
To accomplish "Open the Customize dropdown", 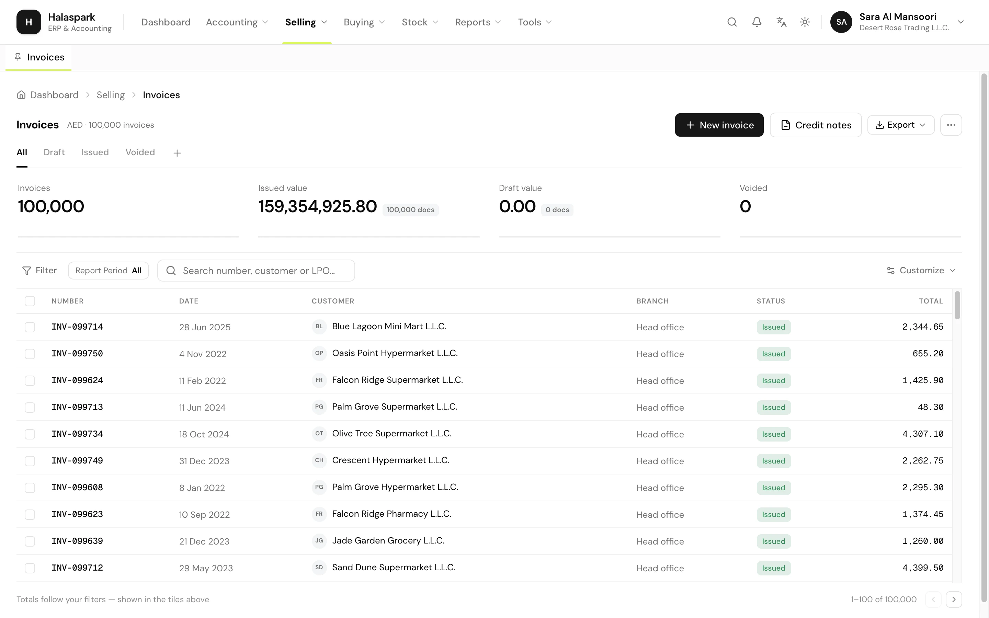I will pos(921,271).
